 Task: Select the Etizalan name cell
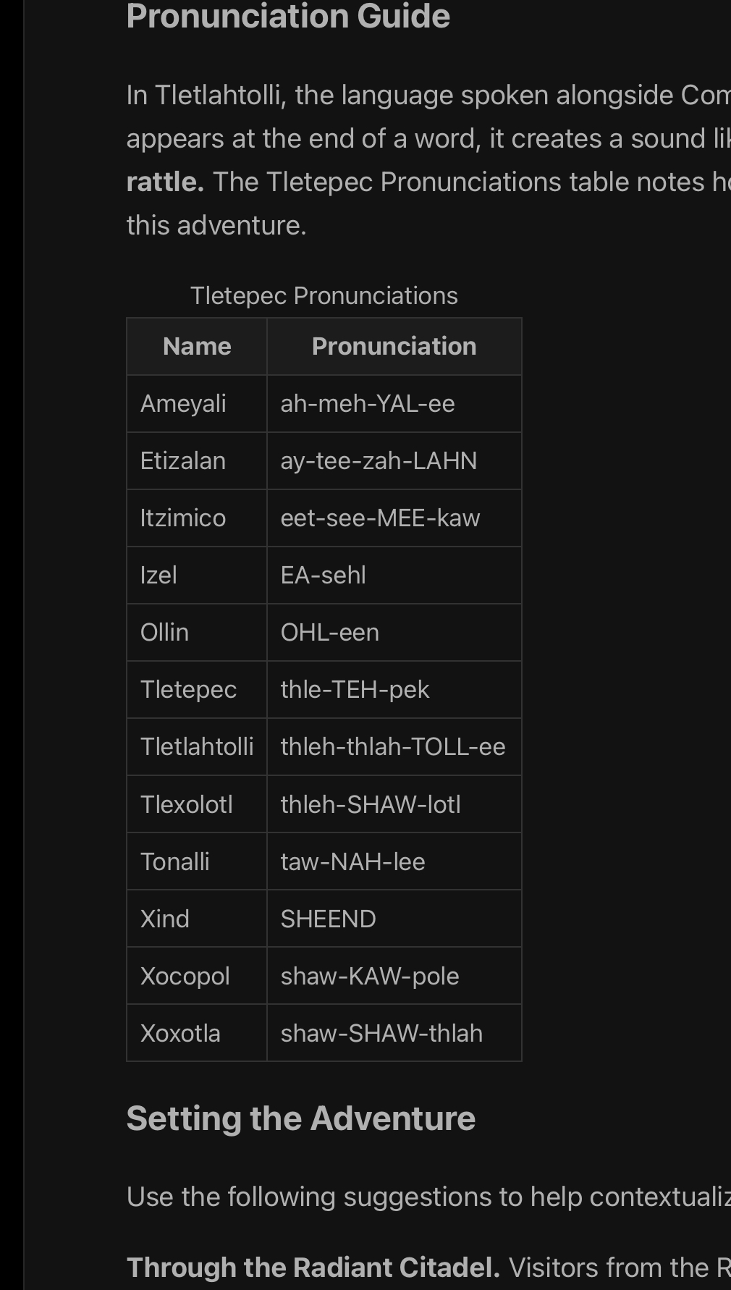(183, 460)
